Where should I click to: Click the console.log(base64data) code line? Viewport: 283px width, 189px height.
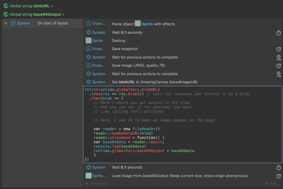[x=120, y=146]
